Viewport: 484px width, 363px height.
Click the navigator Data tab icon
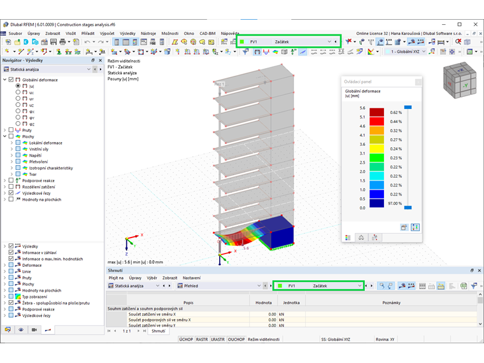tap(8, 330)
